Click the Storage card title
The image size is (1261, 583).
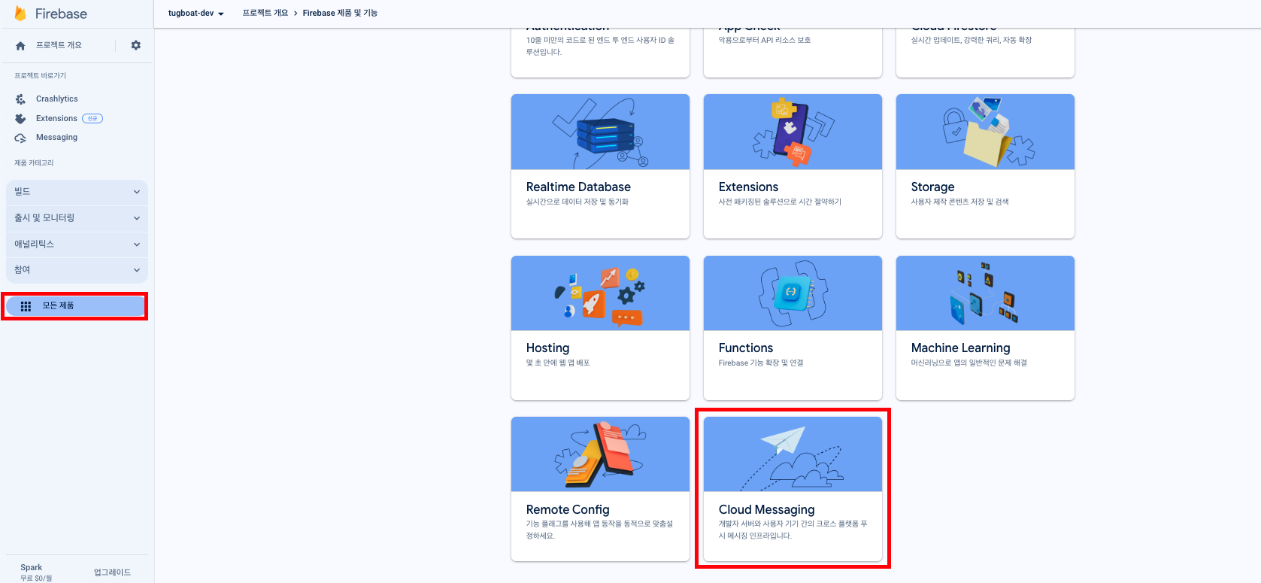click(x=932, y=187)
